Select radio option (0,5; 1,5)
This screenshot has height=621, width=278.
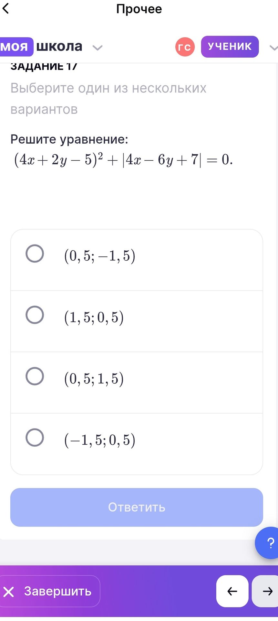35,376
